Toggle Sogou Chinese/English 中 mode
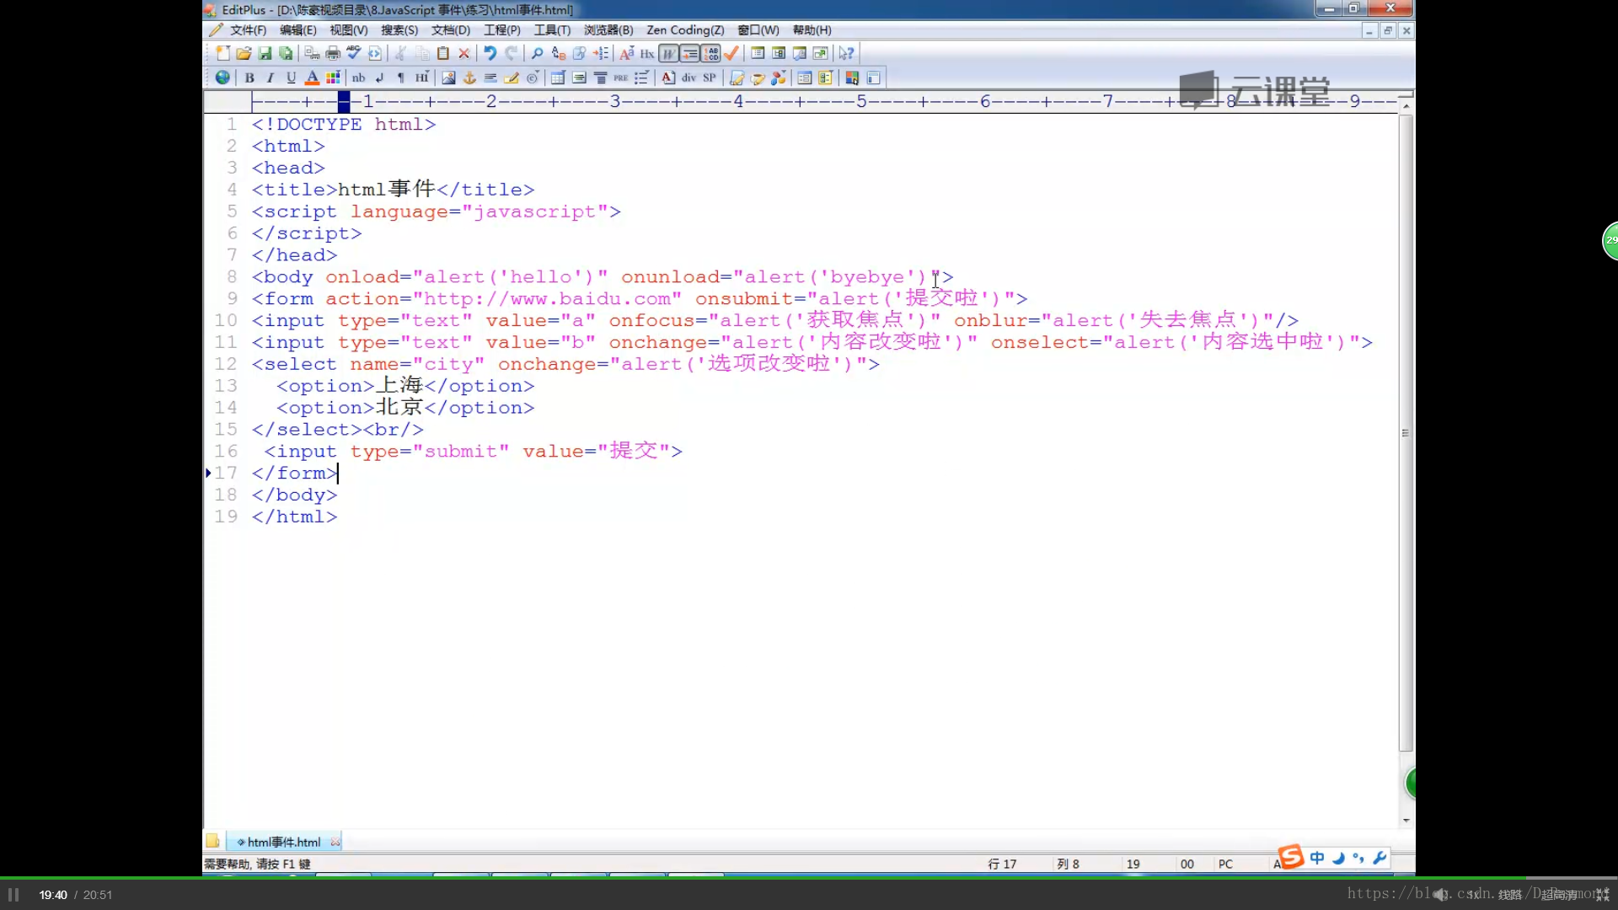1618x910 pixels. pyautogui.click(x=1317, y=858)
